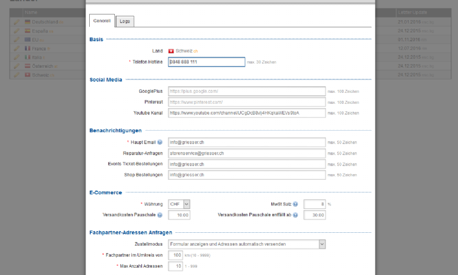Select the Generell tab
The height and width of the screenshot is (275, 458).
[102, 21]
